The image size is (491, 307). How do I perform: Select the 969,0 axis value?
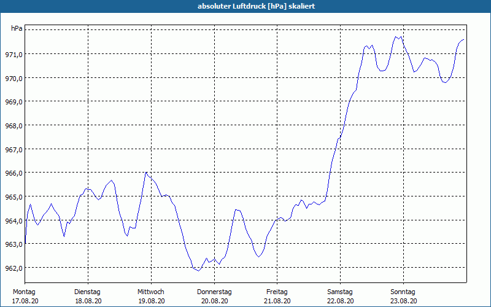[14, 102]
